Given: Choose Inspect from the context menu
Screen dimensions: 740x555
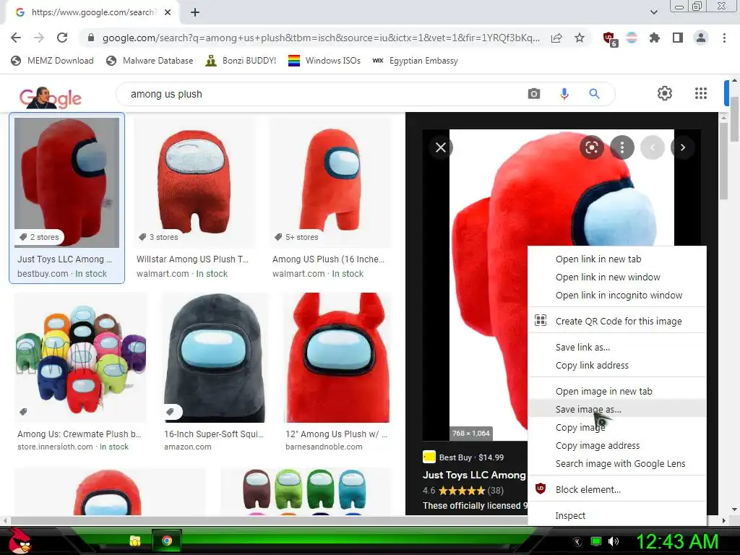Looking at the screenshot, I should [617, 515].
